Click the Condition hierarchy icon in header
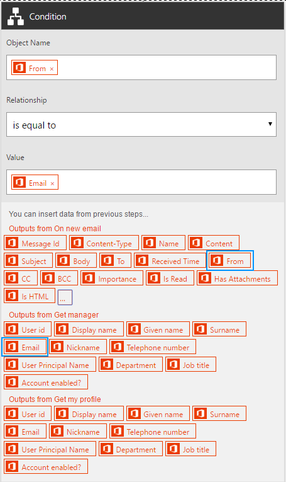This screenshot has height=482, width=286. (15, 16)
